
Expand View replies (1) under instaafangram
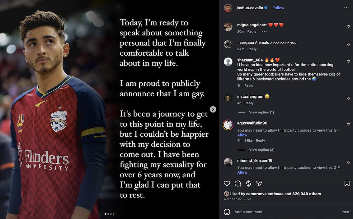(x=261, y=112)
